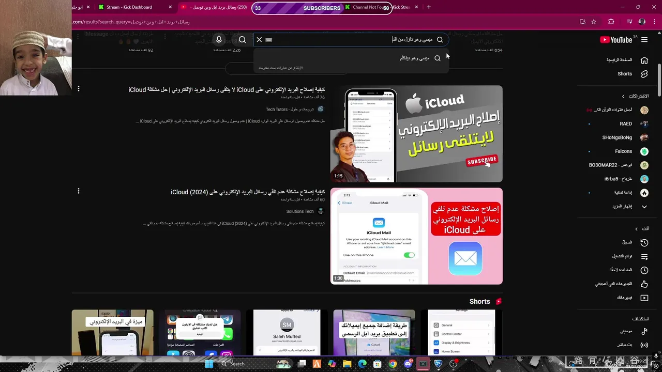Open Solutions Tech channel name link
Image resolution: width=662 pixels, height=372 pixels.
[x=300, y=211]
